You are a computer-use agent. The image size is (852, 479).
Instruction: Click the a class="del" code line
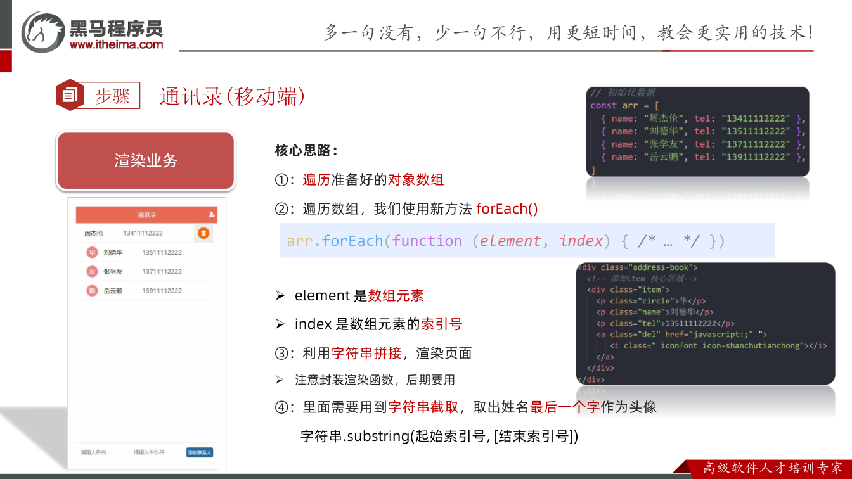pos(682,334)
